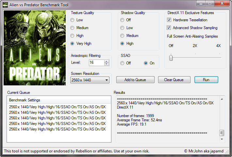
Task: Click the Number of frames: 1999 line
Action: [135, 116]
